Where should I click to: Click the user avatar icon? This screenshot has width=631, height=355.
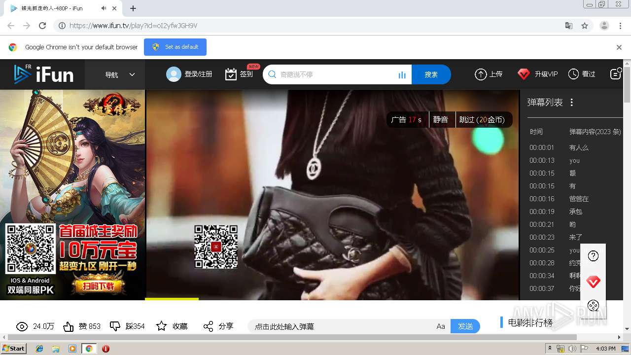click(174, 74)
